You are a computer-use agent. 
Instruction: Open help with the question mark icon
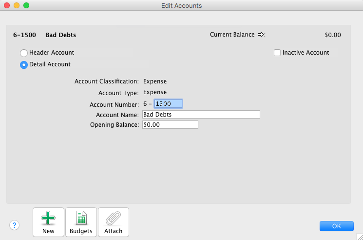[x=15, y=225]
